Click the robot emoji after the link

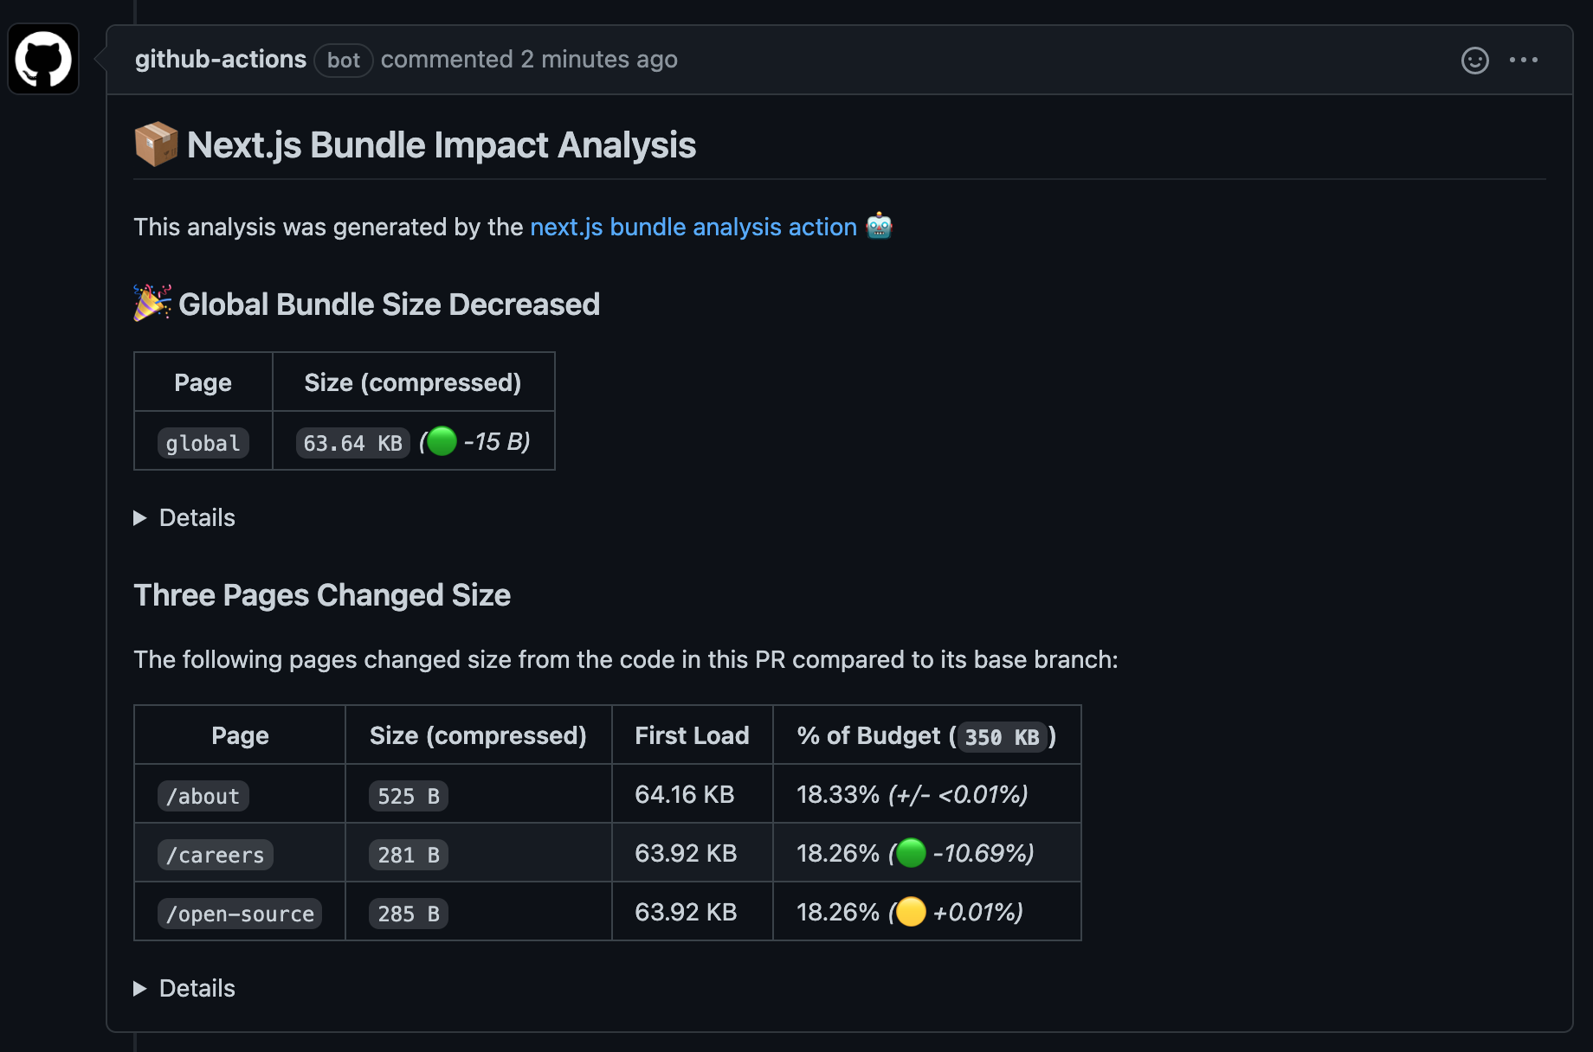pyautogui.click(x=879, y=226)
